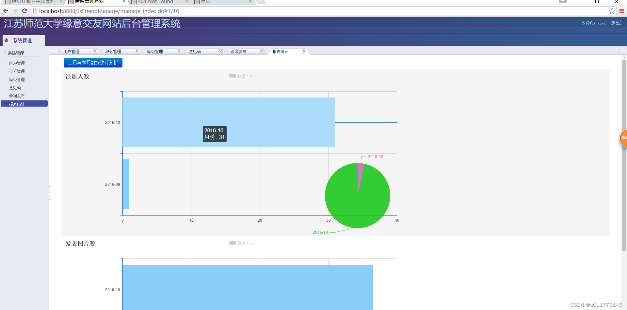Switch to the 等级管理 tab
The image size is (627, 310).
155,52
